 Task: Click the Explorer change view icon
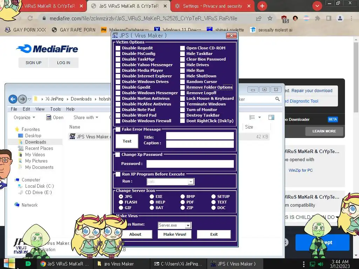tap(252, 117)
